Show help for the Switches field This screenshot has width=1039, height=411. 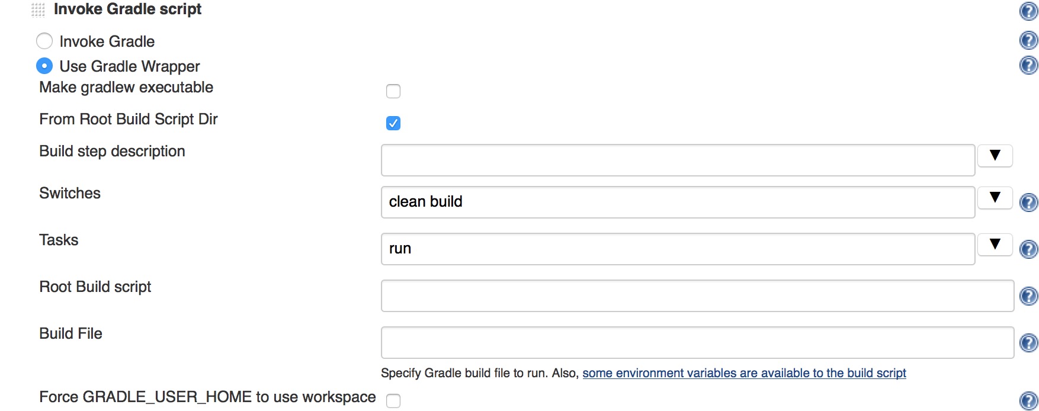(1028, 203)
